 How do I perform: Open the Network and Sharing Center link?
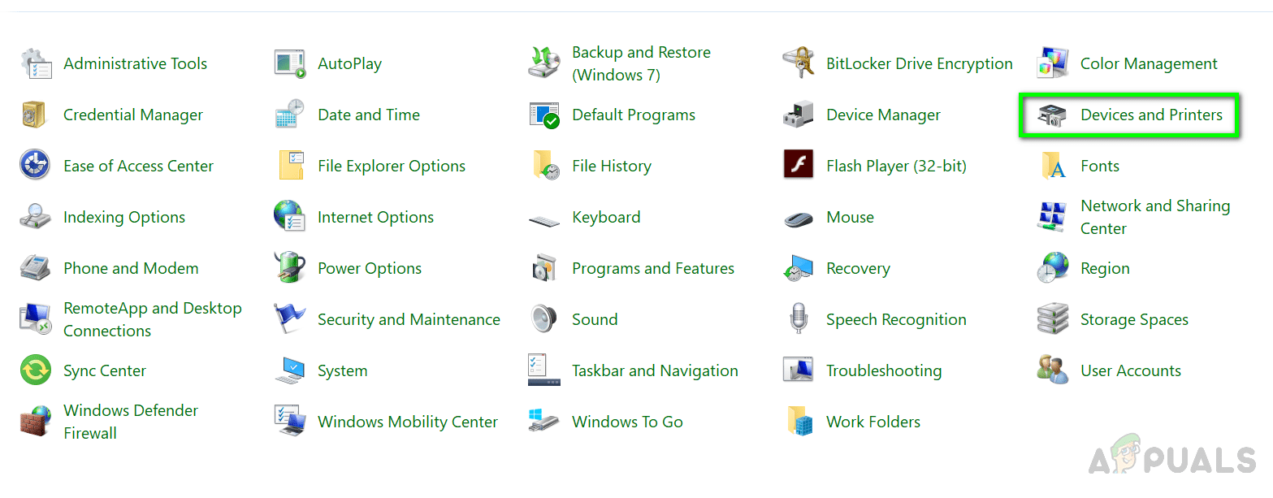pos(1154,218)
